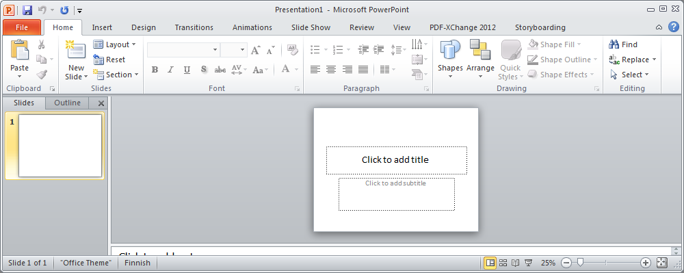Viewport: 684px width, 273px height.
Task: Center the text
Action: [x=331, y=69]
